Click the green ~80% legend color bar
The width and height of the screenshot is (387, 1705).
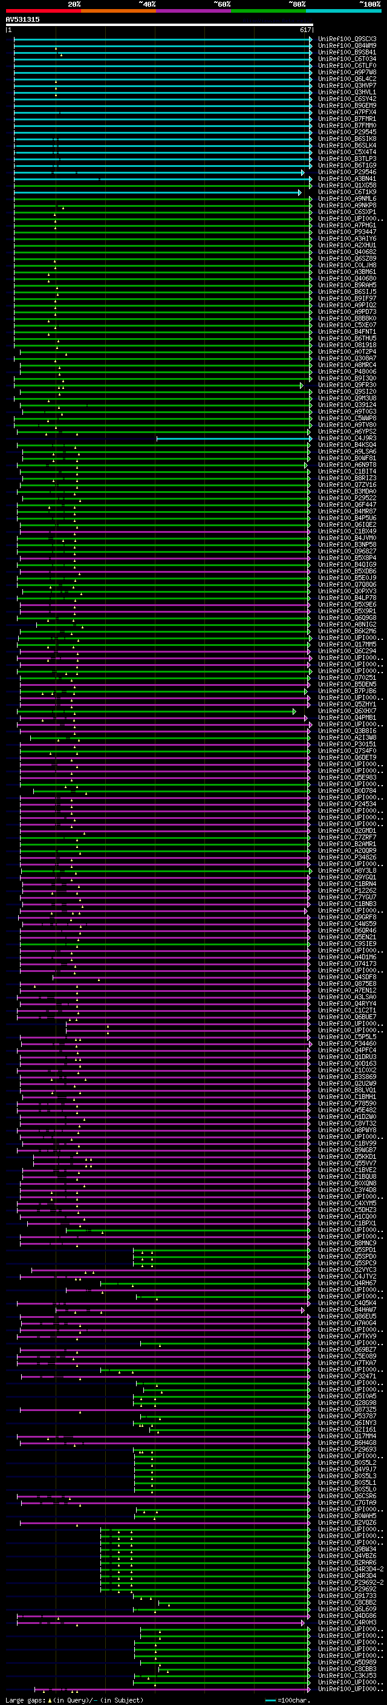(268, 11)
